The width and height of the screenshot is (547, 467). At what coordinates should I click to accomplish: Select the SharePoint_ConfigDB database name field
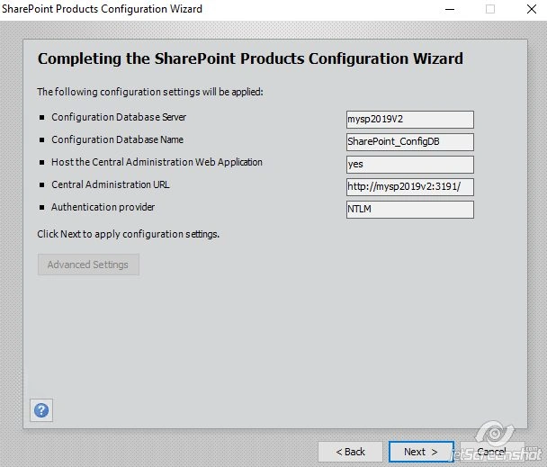(410, 141)
